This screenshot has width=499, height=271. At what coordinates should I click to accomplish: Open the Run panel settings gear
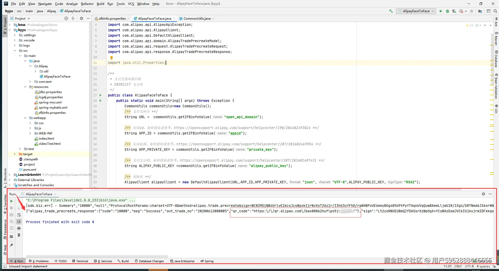483,194
